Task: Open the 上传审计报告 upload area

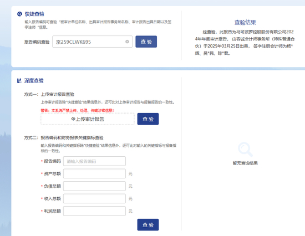Action: click(x=88, y=119)
